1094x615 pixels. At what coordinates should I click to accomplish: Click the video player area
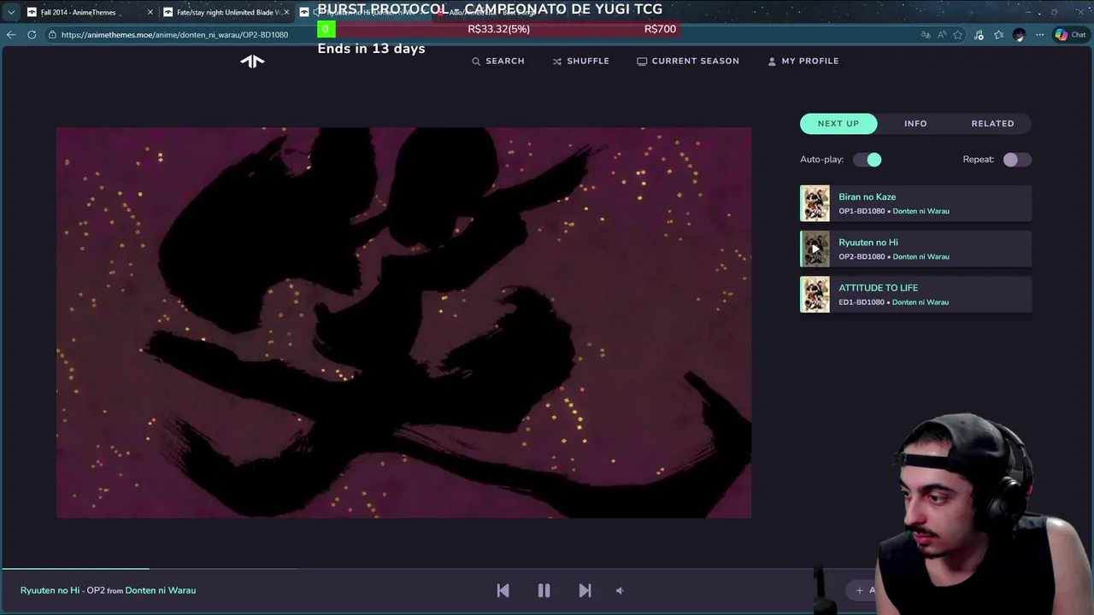pyautogui.click(x=403, y=323)
